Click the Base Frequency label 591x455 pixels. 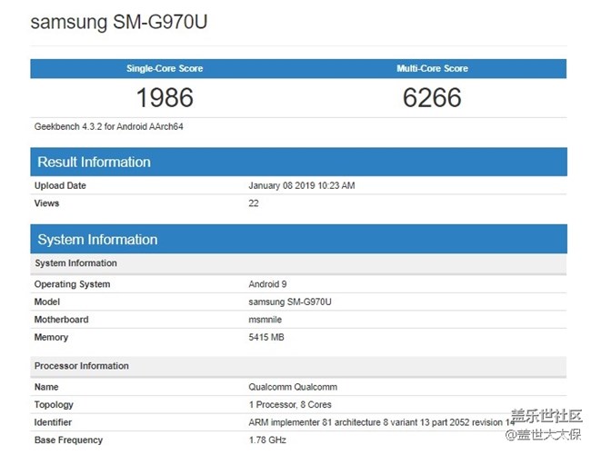click(x=68, y=440)
